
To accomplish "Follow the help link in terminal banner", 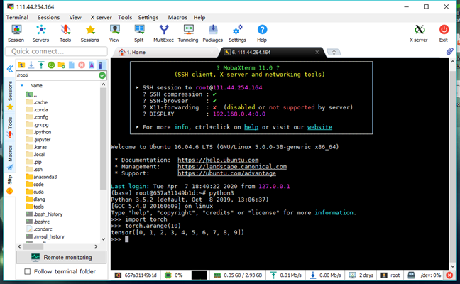I will (x=251, y=127).
